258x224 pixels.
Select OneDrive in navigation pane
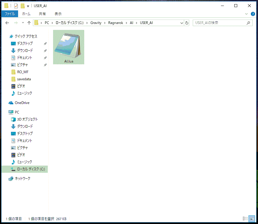(22, 103)
